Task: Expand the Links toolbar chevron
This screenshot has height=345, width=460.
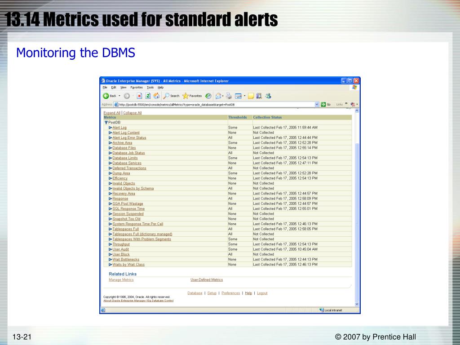Action: click(346, 104)
